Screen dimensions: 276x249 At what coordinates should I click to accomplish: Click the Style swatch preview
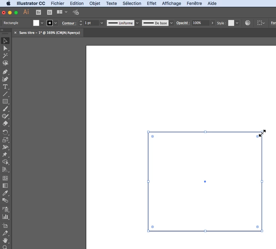point(231,23)
